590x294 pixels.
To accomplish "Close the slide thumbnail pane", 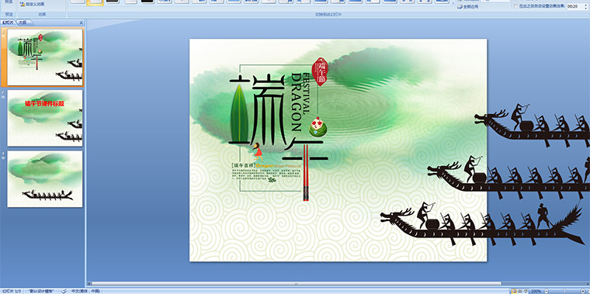I will (x=82, y=22).
